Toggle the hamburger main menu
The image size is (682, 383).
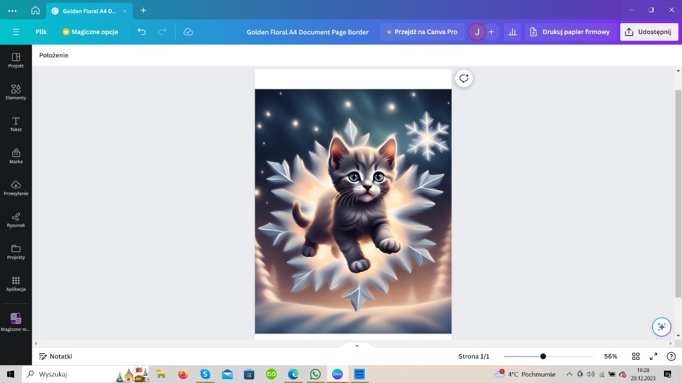pyautogui.click(x=16, y=31)
